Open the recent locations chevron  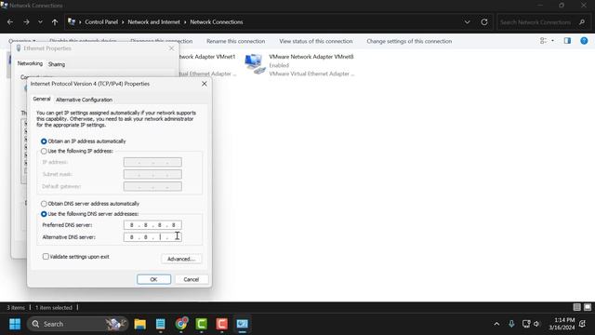(40, 22)
